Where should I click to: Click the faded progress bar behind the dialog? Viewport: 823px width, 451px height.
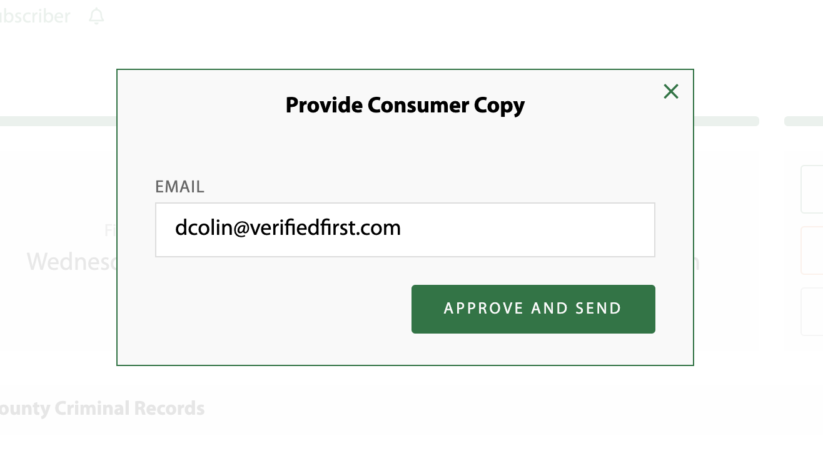tap(58, 121)
